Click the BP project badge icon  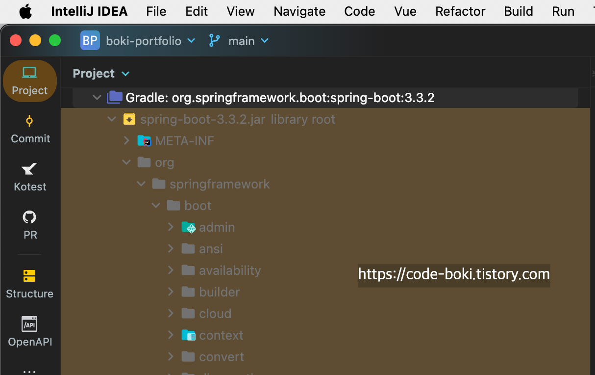90,41
